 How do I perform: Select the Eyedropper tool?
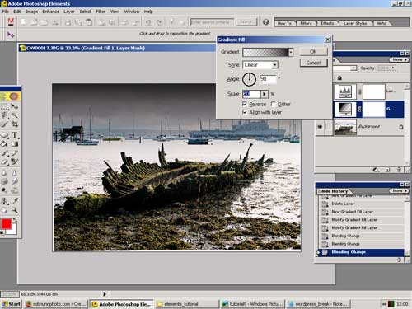coord(15,201)
